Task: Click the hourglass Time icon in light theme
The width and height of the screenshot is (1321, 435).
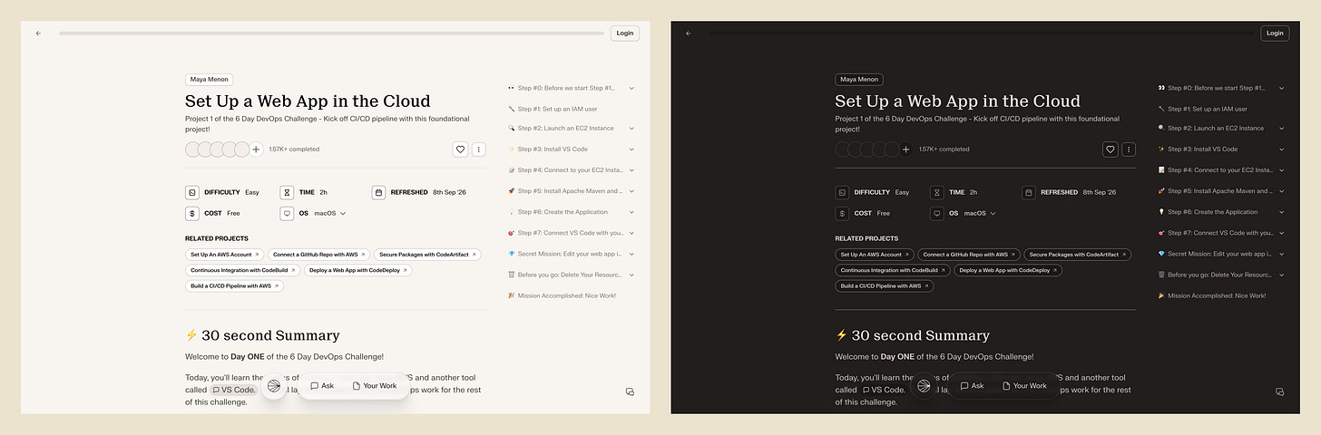Action: coord(287,192)
